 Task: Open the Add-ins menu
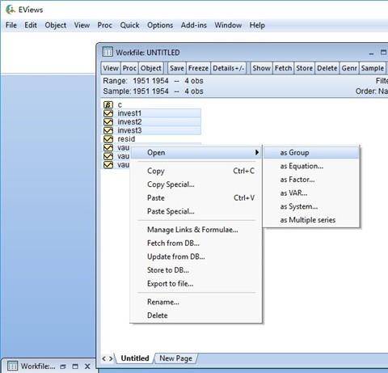coord(194,25)
